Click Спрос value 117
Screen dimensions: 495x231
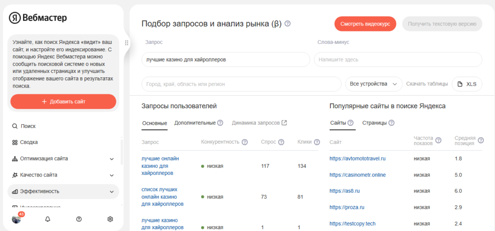(x=265, y=166)
